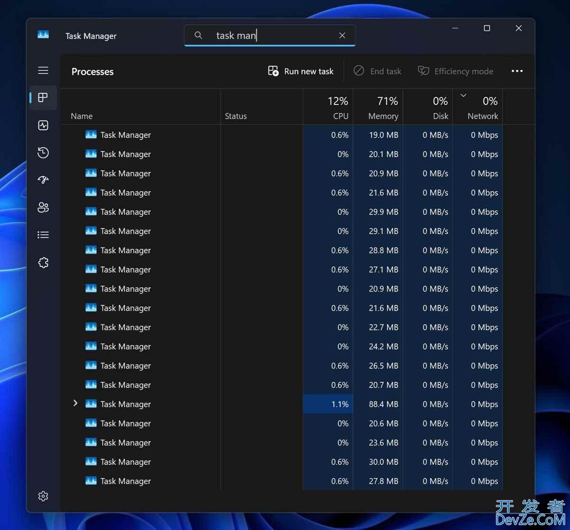
Task: Toggle Efficiency mode for selected process
Action: (455, 71)
